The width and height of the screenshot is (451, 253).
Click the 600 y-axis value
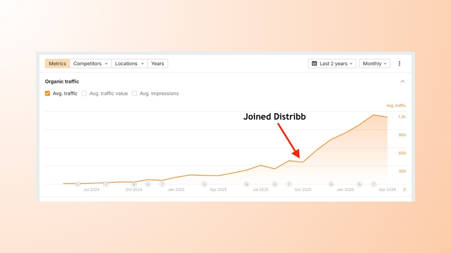pyautogui.click(x=402, y=153)
